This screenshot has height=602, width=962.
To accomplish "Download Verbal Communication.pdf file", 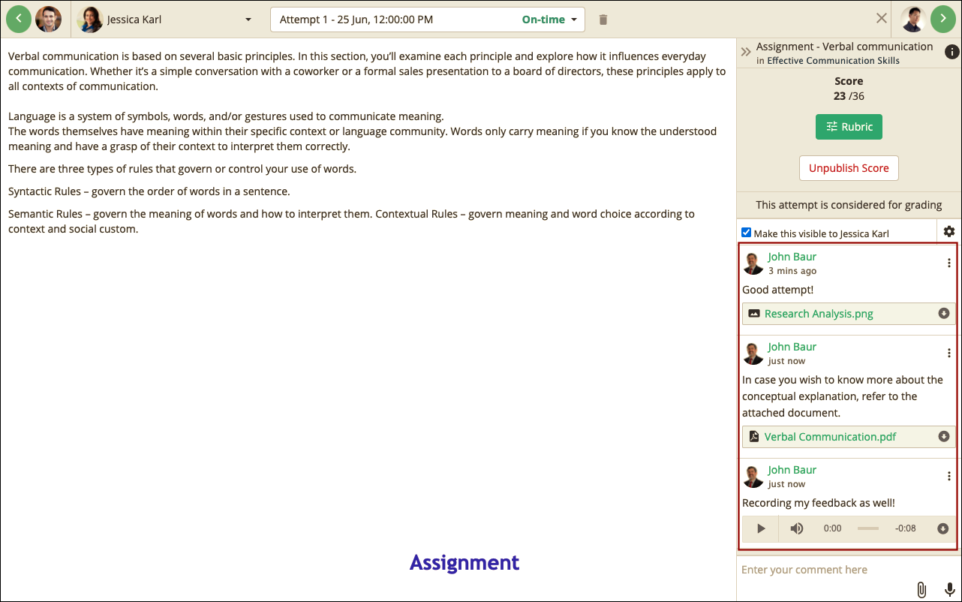I will click(x=944, y=437).
